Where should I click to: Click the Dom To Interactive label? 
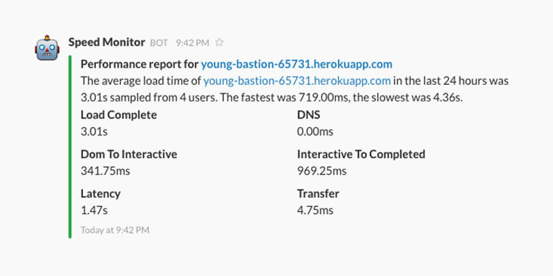point(129,154)
